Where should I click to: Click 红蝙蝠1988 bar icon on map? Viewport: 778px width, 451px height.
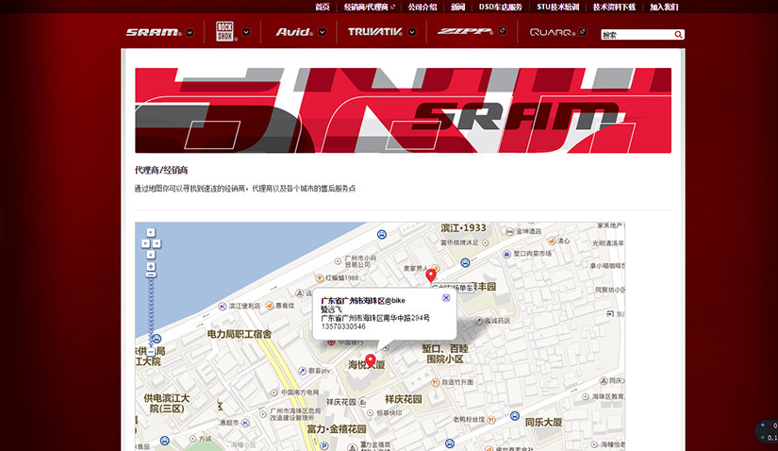pyautogui.click(x=320, y=278)
